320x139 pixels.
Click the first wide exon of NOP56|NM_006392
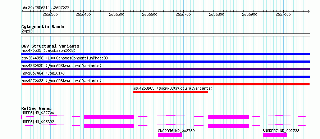[x=109, y=126]
